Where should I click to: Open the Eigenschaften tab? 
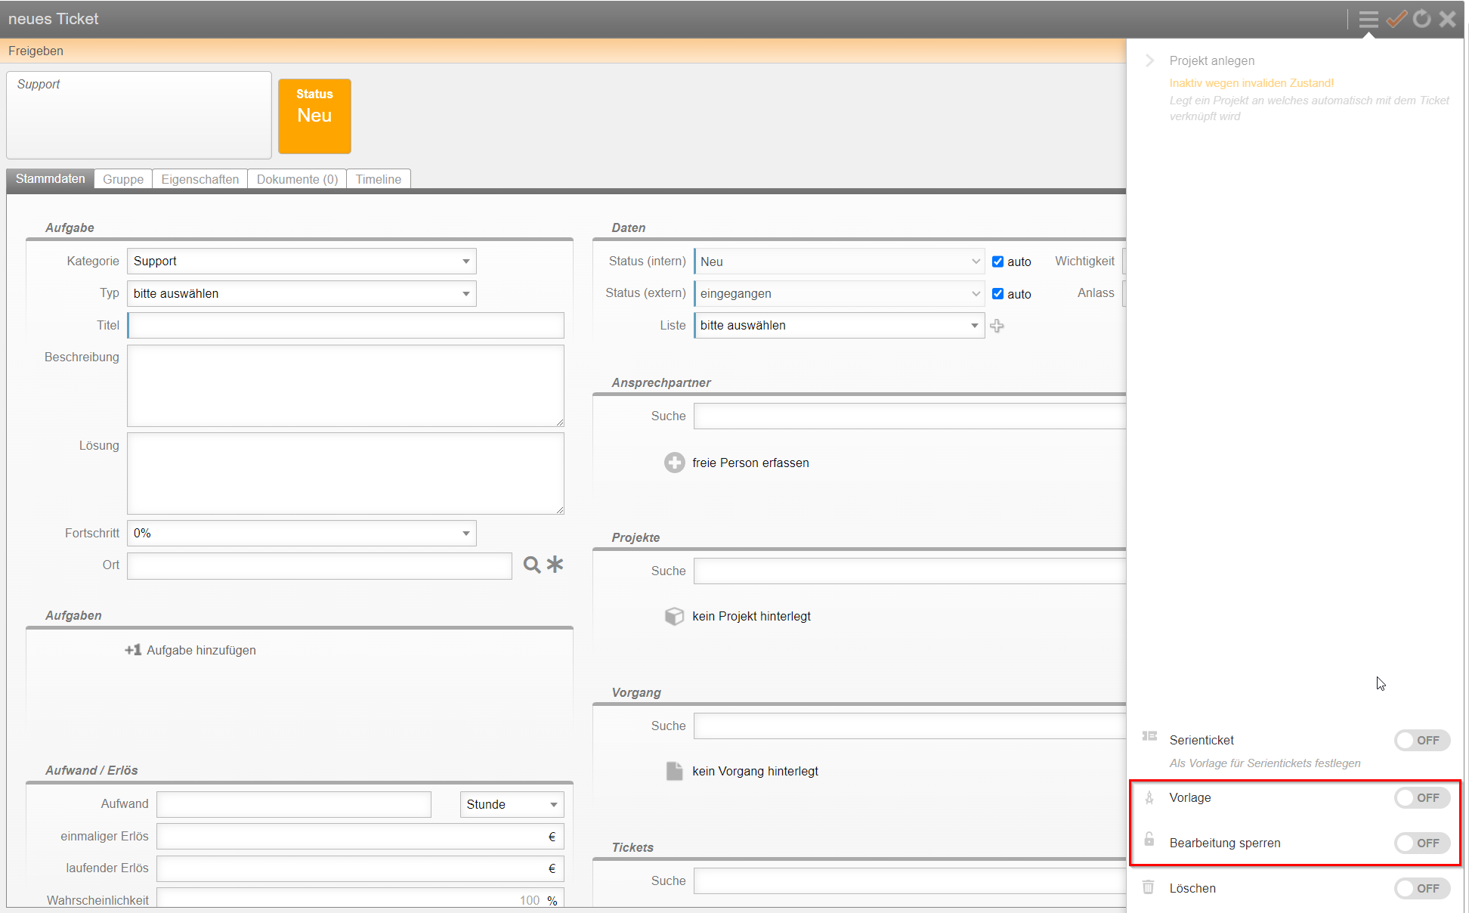pyautogui.click(x=199, y=179)
